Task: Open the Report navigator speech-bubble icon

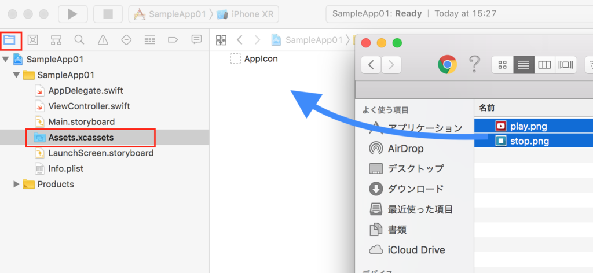Action: pos(196,40)
